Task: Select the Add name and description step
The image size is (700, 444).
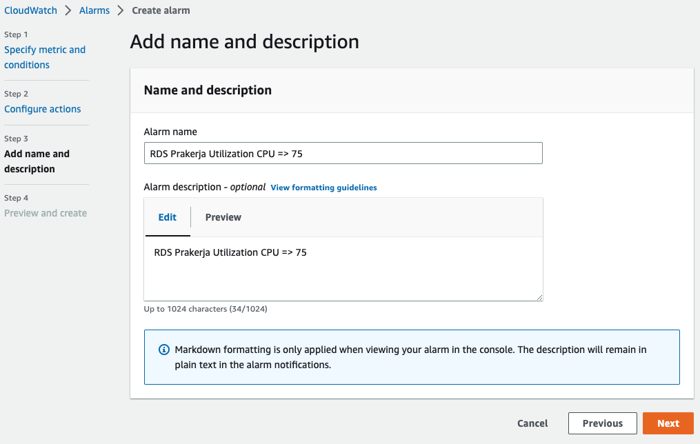Action: pos(37,161)
